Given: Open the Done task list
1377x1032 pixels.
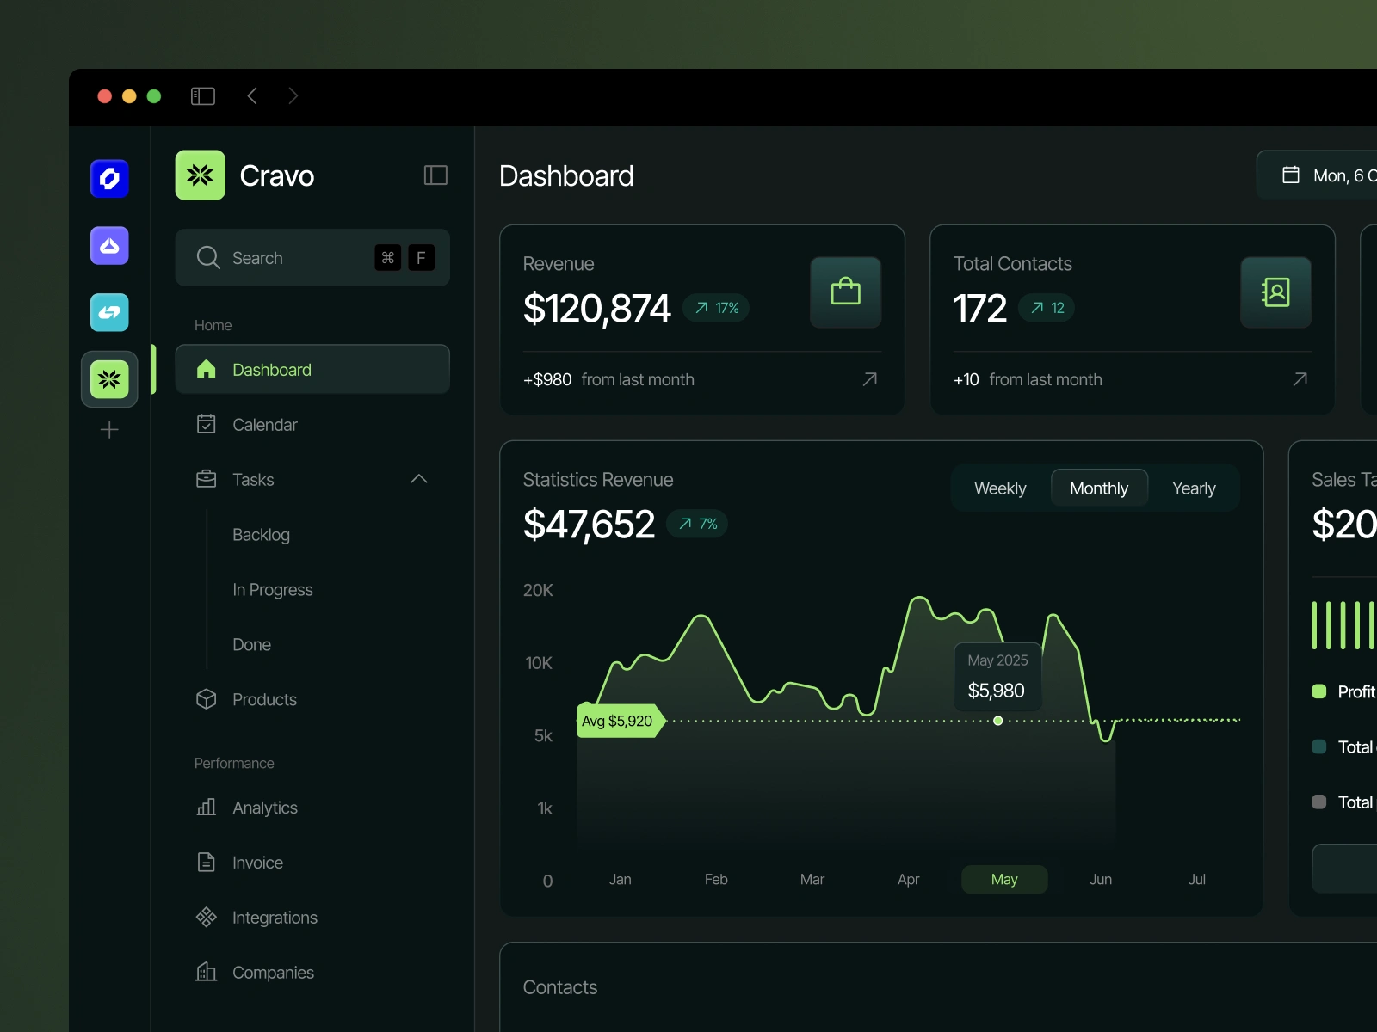Looking at the screenshot, I should (251, 645).
